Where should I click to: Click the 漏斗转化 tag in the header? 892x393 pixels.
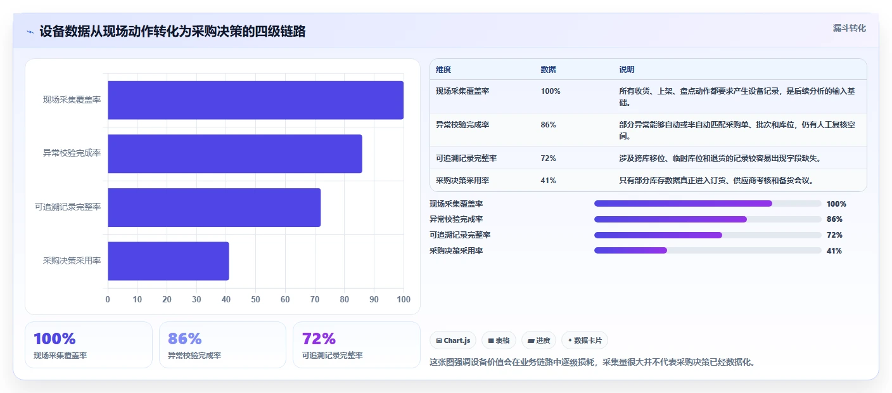(849, 28)
